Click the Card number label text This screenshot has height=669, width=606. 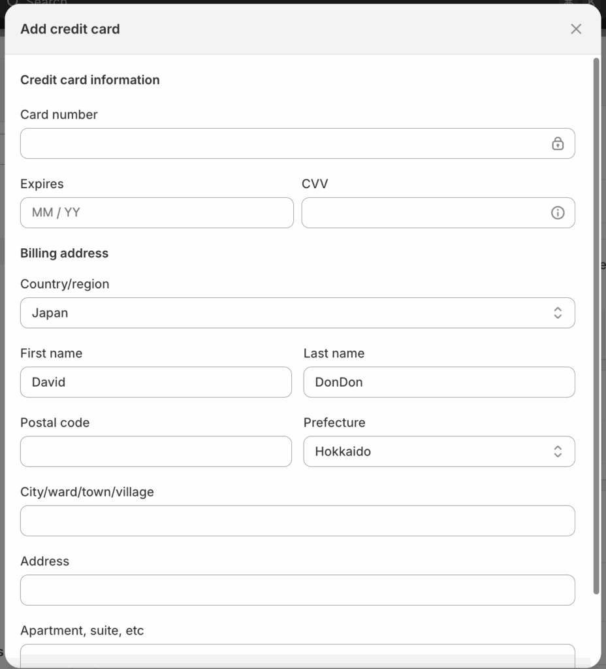[x=59, y=114]
